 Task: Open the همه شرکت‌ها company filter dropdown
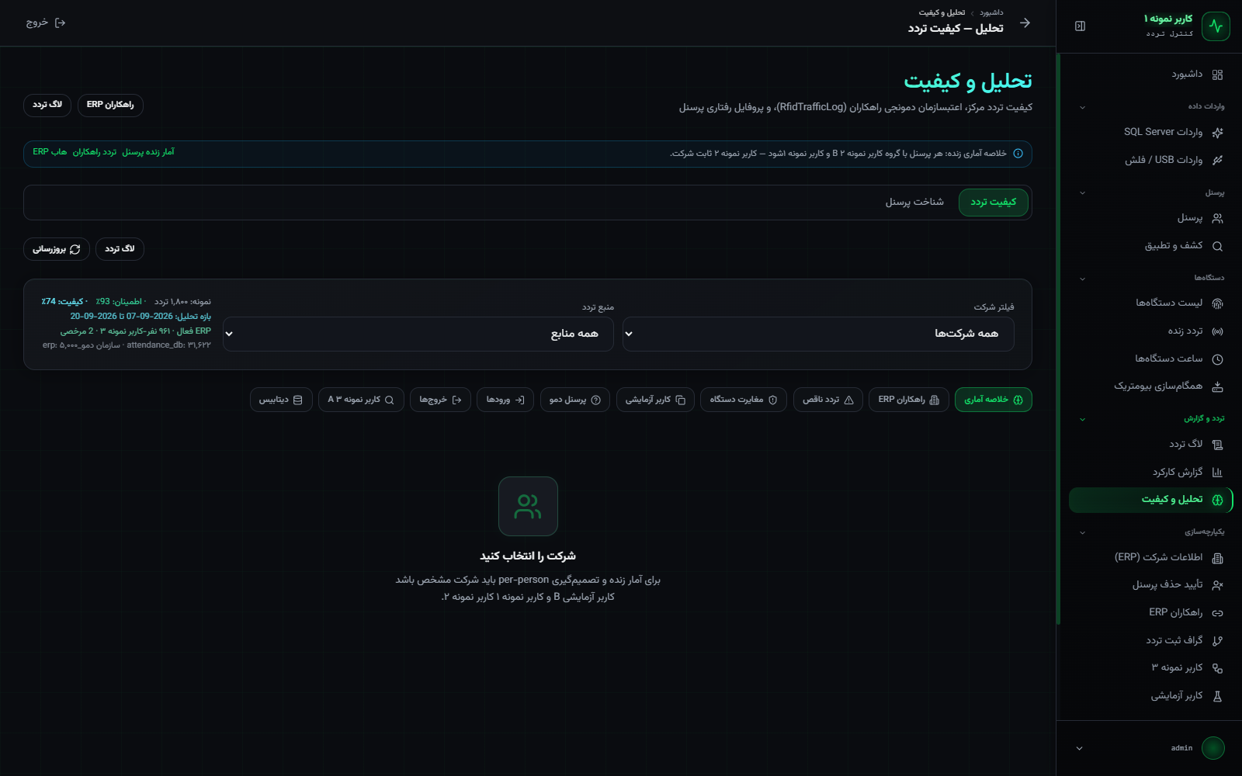tap(818, 334)
